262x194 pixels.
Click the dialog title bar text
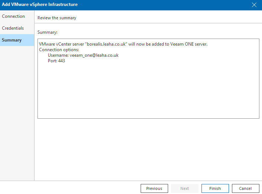pos(40,4)
